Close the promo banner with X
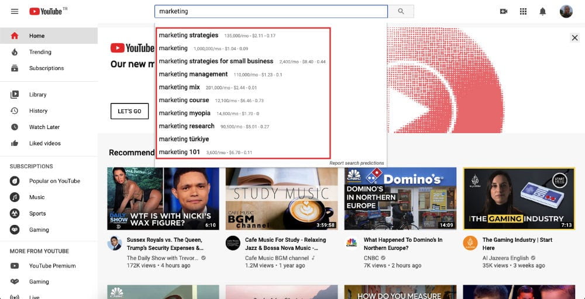Viewport: 585px width, 299px height. [575, 37]
